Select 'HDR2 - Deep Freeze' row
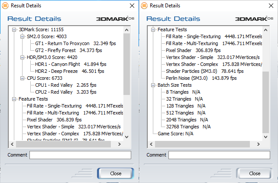This screenshot has width=278, height=183. click(x=69, y=71)
